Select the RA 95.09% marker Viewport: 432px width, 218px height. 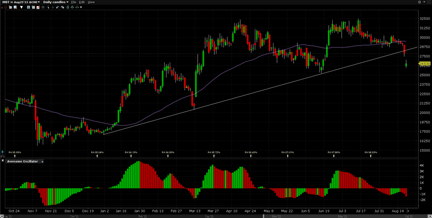[x=15, y=153]
